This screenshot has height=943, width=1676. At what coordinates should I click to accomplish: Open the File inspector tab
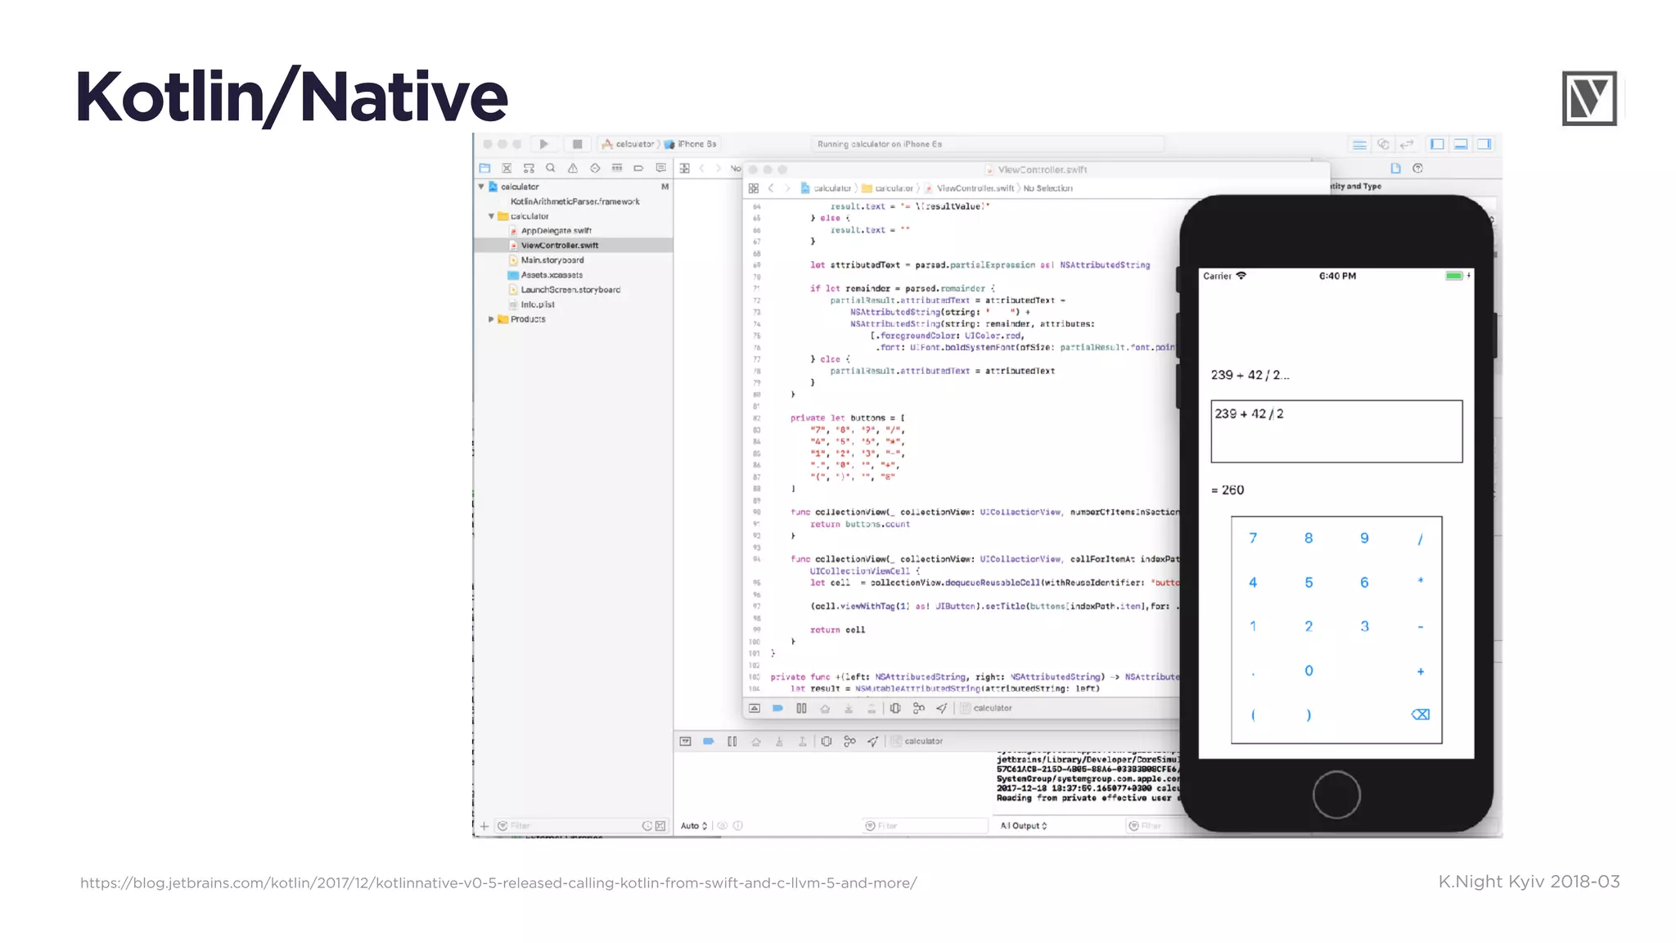1396,168
